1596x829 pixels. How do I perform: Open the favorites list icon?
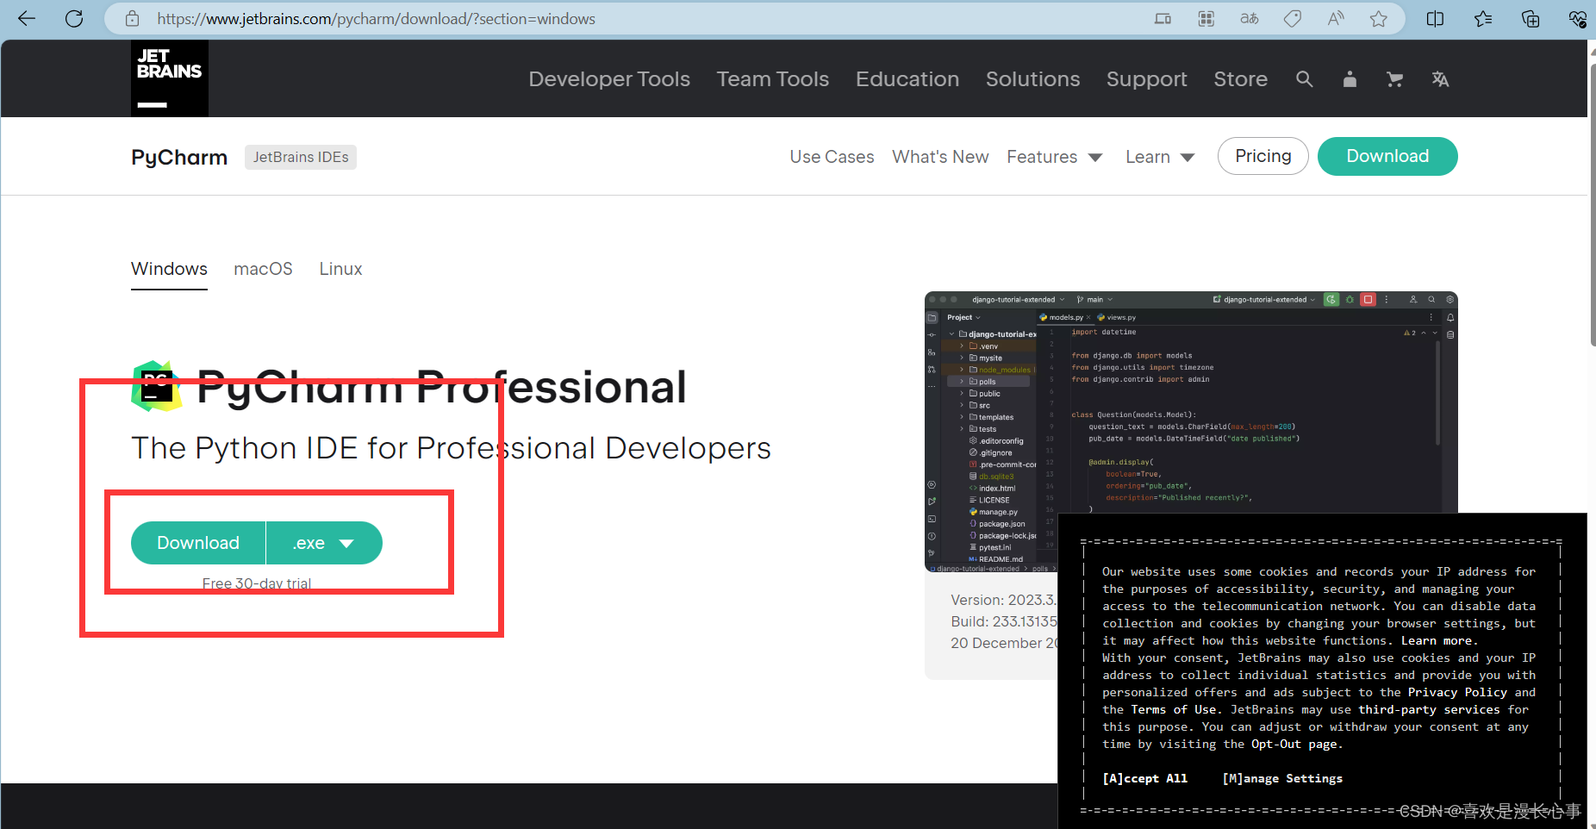coord(1483,18)
